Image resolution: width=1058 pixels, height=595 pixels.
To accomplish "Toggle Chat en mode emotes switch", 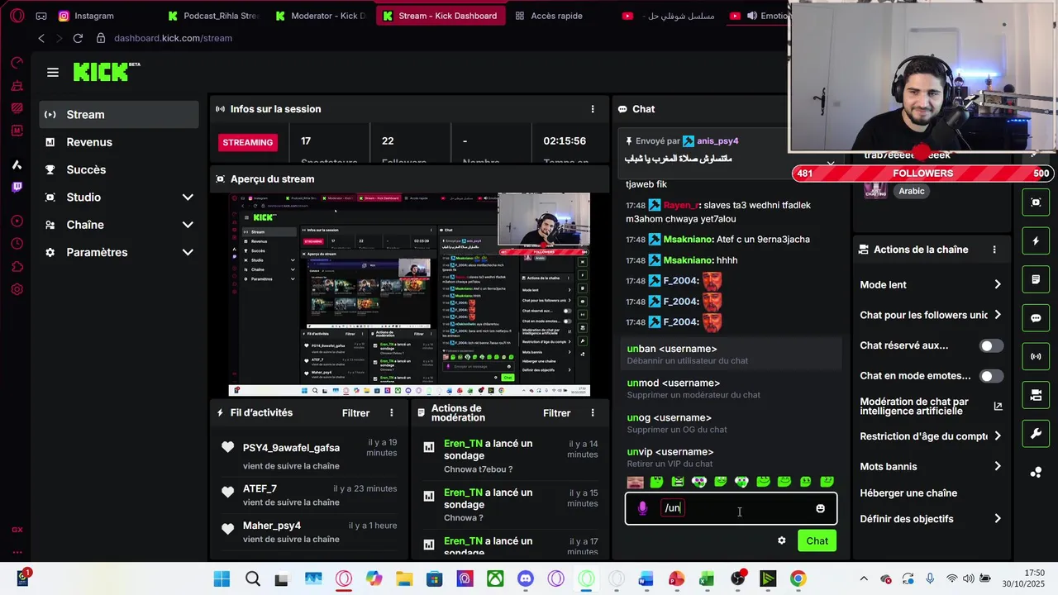I will [x=991, y=376].
